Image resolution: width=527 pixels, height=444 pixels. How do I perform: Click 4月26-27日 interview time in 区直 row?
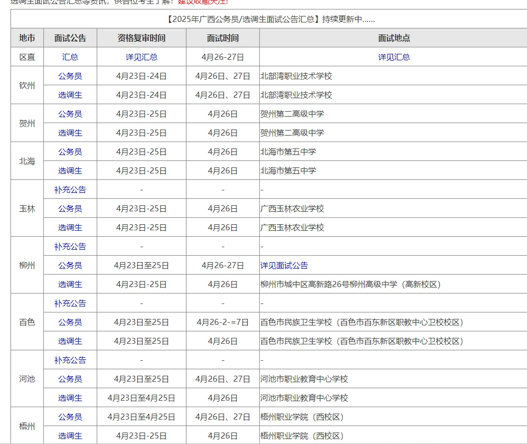(223, 57)
